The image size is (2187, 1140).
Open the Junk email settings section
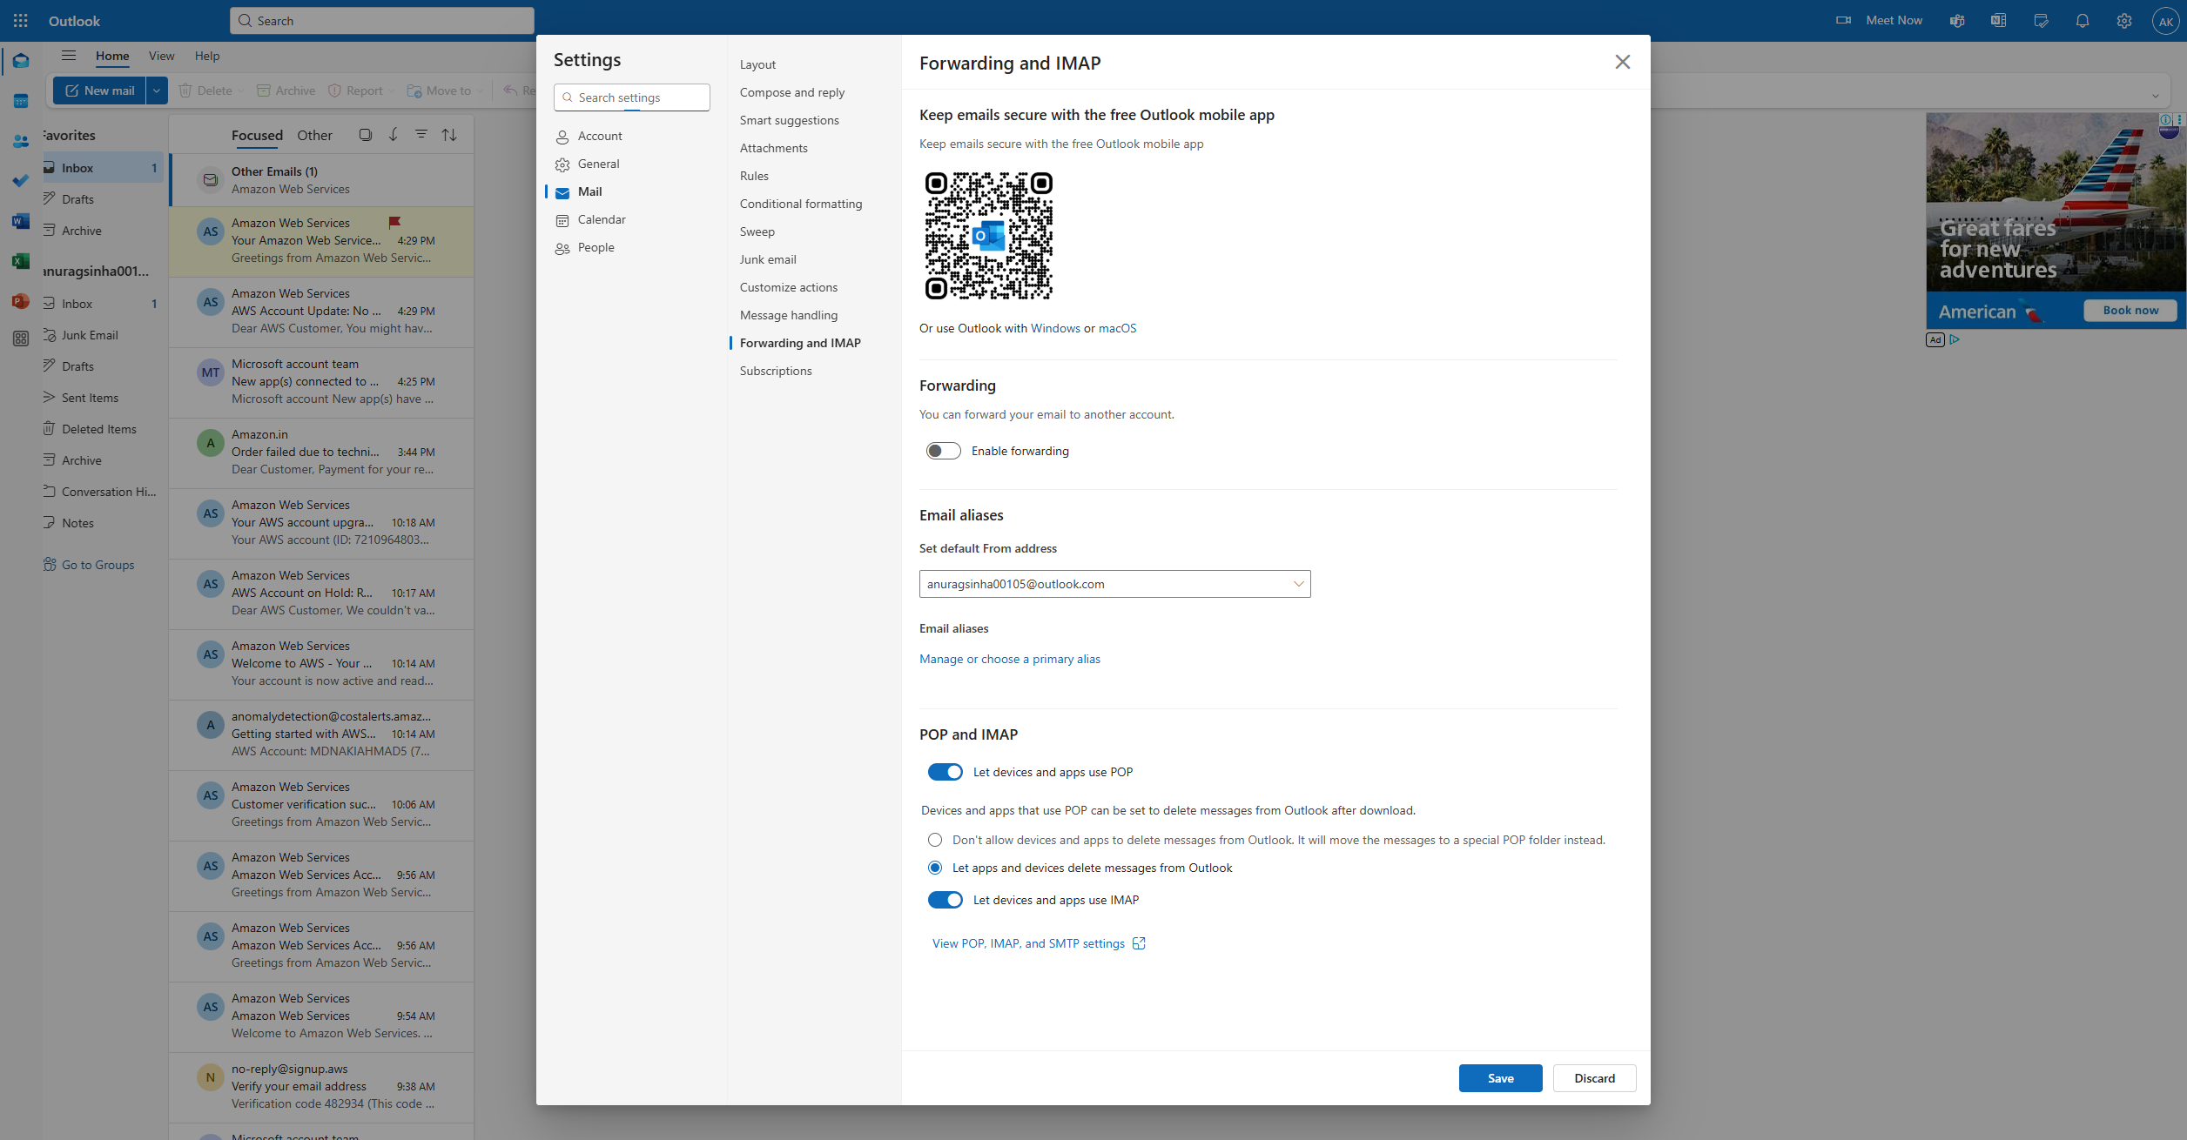(x=768, y=259)
